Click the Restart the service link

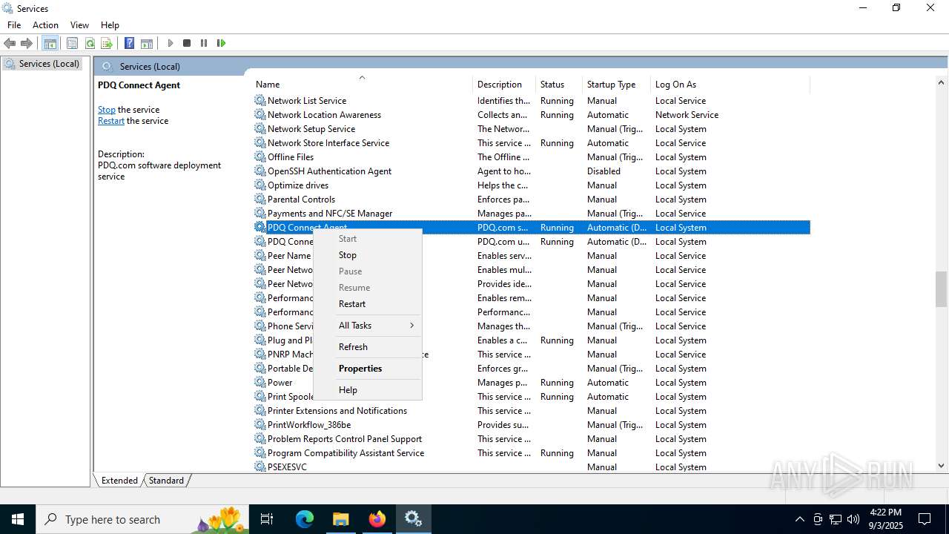(x=111, y=120)
